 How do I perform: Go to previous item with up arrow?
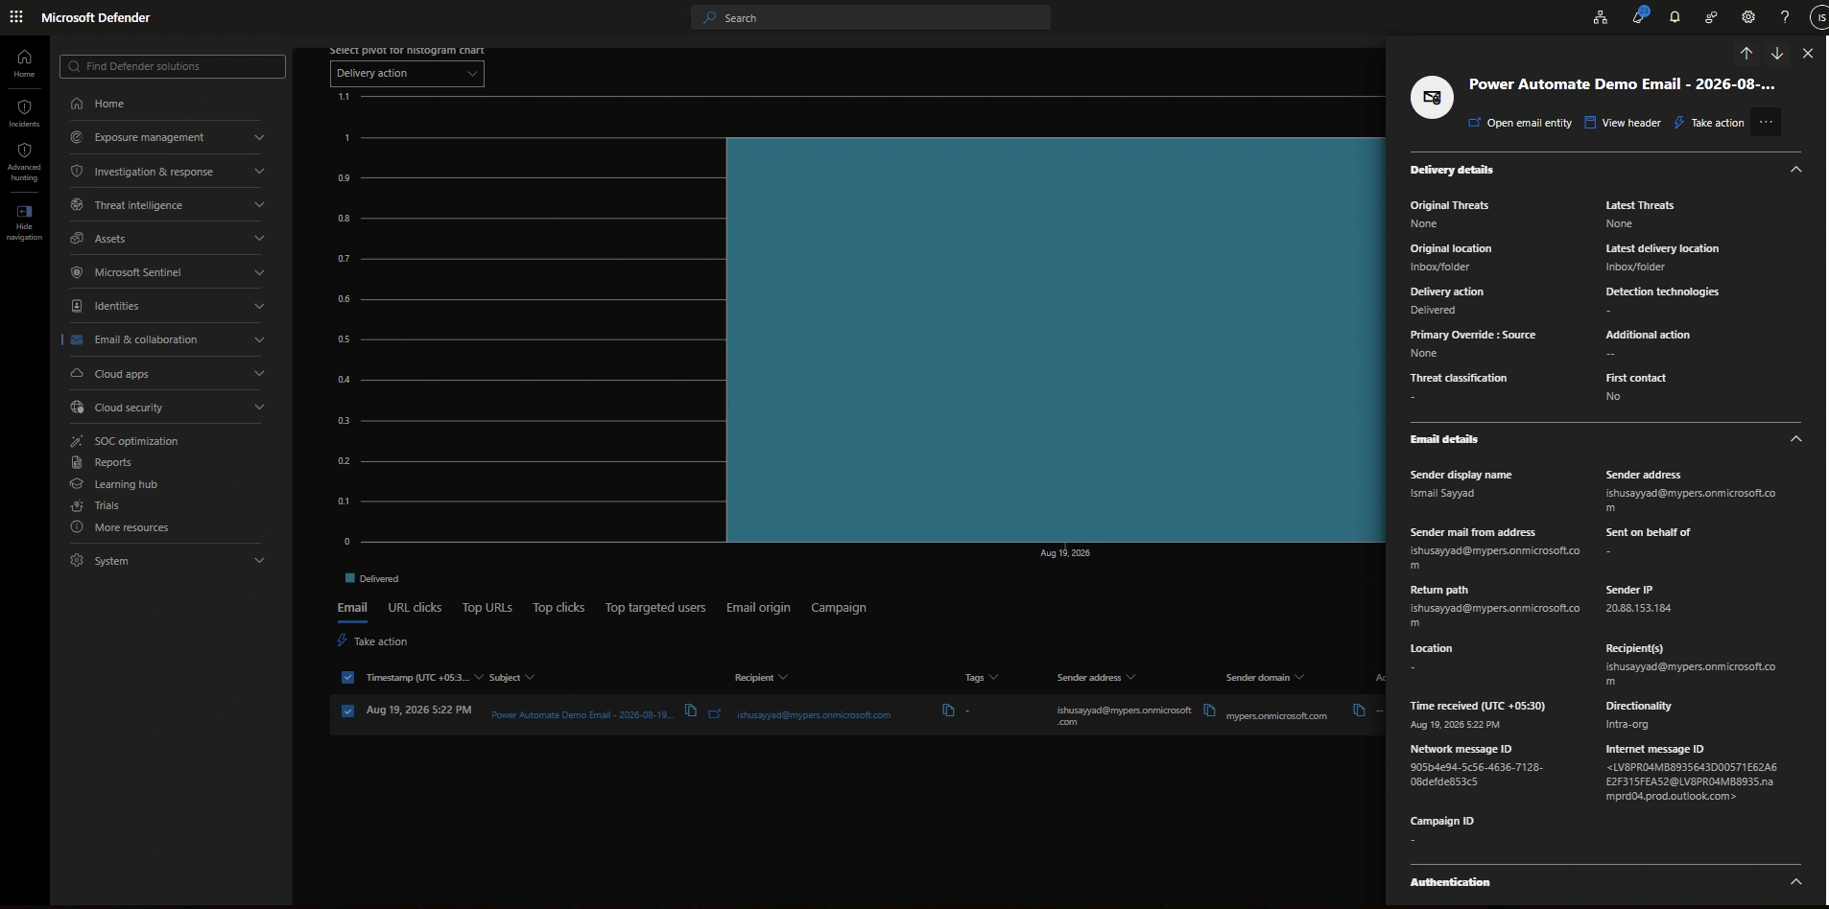[1746, 54]
